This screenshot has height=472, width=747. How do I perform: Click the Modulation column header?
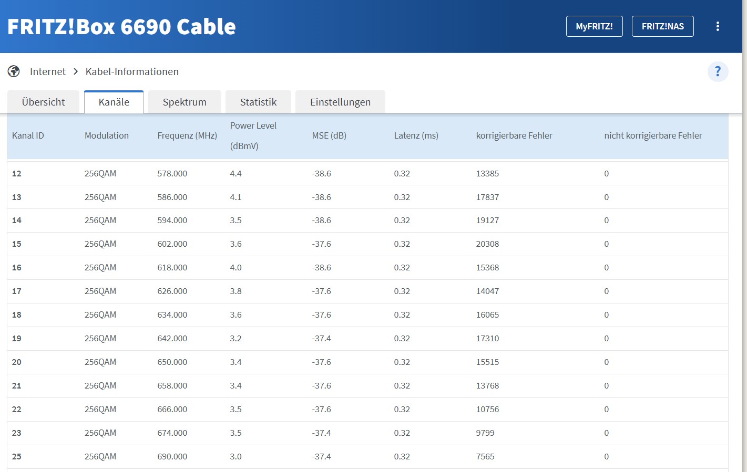click(107, 135)
